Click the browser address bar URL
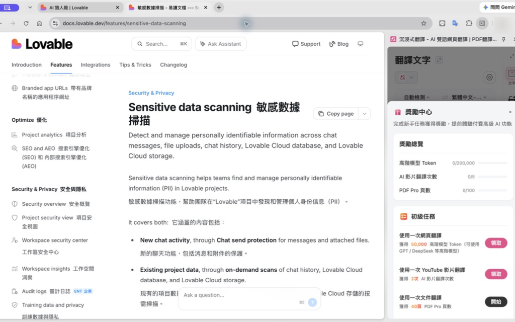The height and width of the screenshot is (322, 515). pos(124,23)
